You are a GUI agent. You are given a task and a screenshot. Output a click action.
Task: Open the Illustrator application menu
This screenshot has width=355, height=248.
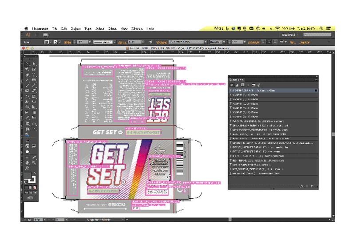point(40,28)
